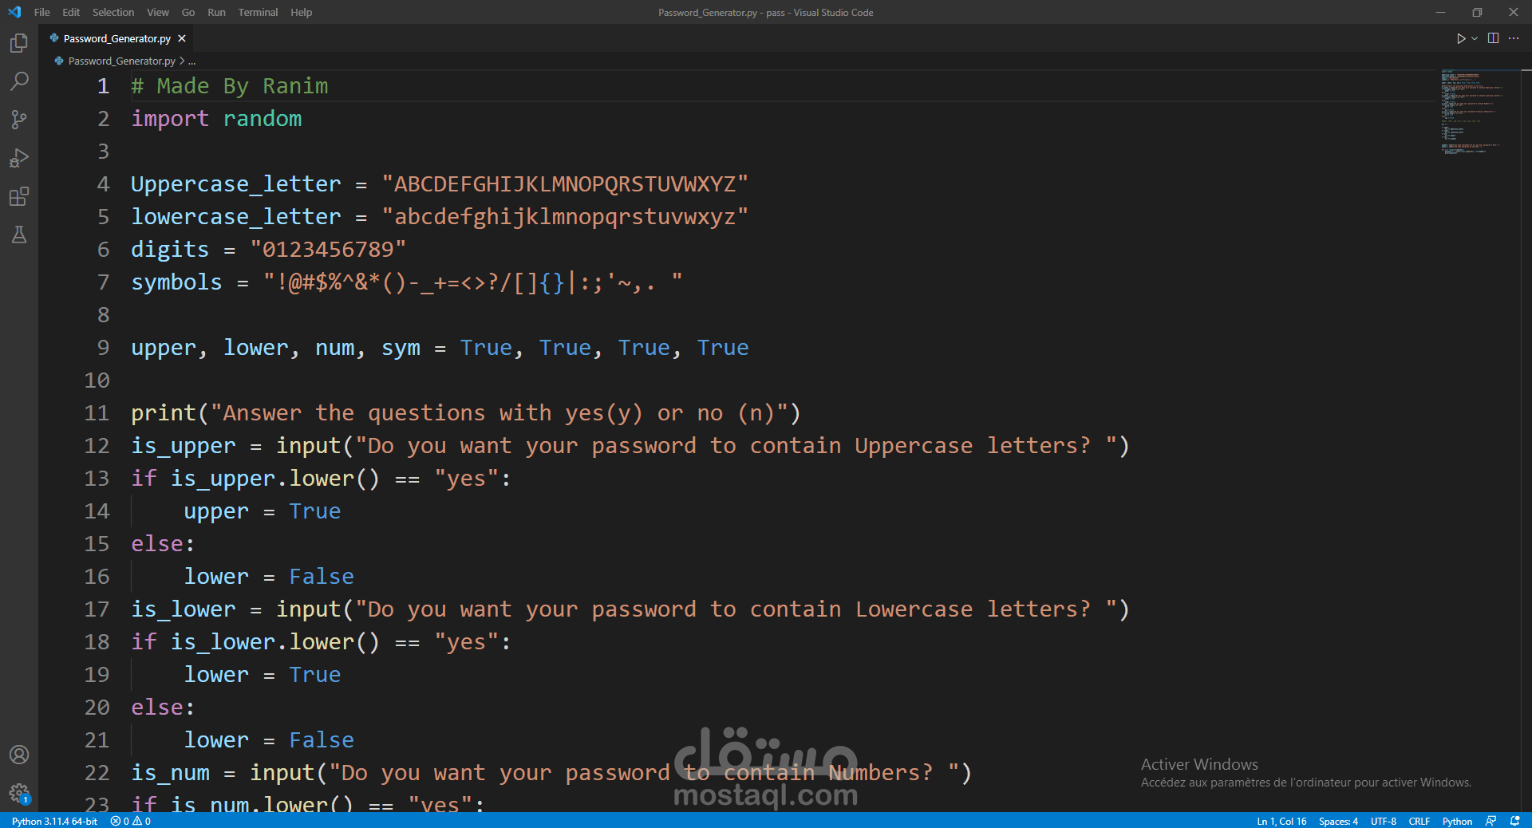Select the Password_Generator.py editor tab
Screen dimensions: 1532x828
coord(117,38)
